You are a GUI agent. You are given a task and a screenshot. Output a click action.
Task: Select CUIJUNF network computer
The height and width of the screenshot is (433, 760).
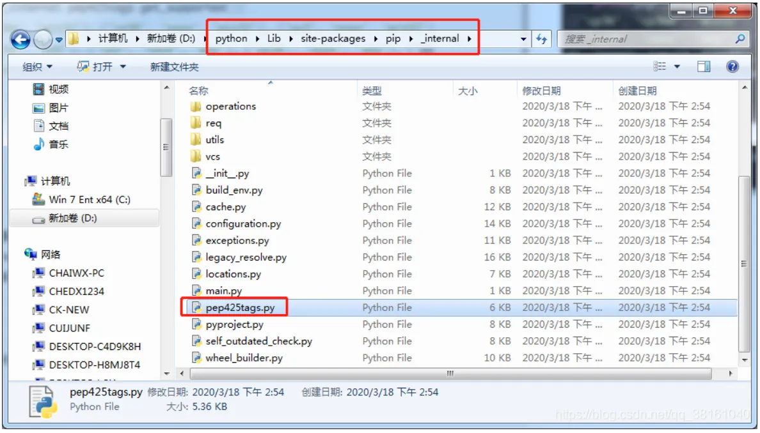61,328
